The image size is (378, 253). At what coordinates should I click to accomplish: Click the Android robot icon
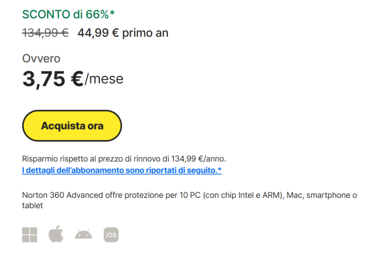coord(83,234)
